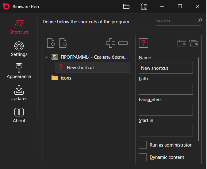
Task: Click the Path input field
Action: (x=166, y=89)
